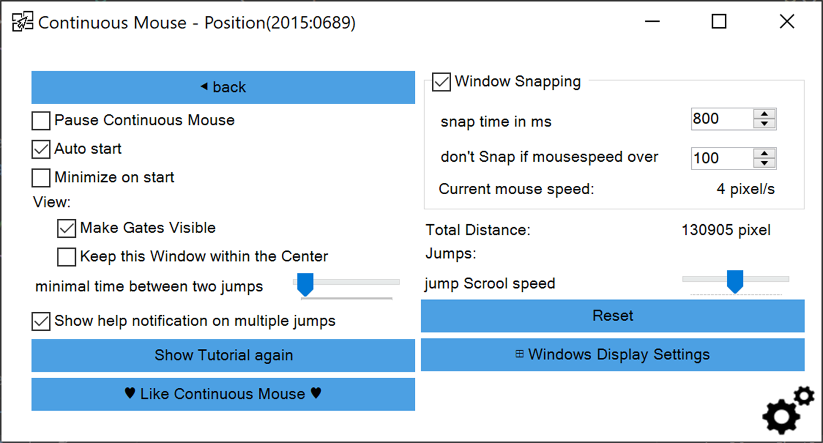Toggle Show help notification on multiple jumps
The width and height of the screenshot is (823, 443).
coord(41,321)
